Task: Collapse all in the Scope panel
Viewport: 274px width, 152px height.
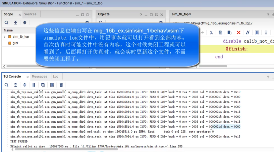Action: coord(16,22)
